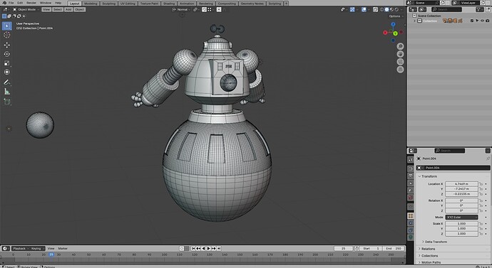Select the Measure tool
Viewport: 492px width, 268px height.
[7, 92]
